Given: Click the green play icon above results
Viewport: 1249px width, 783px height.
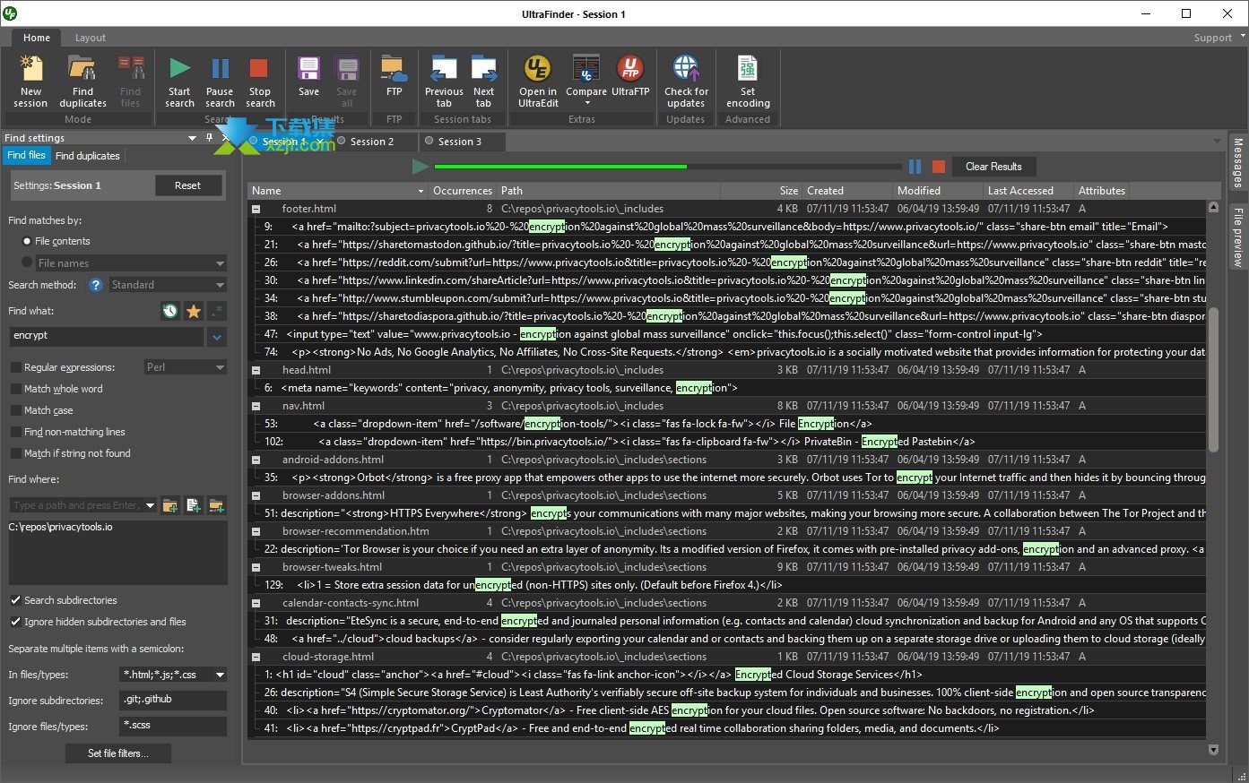Looking at the screenshot, I should (x=420, y=167).
